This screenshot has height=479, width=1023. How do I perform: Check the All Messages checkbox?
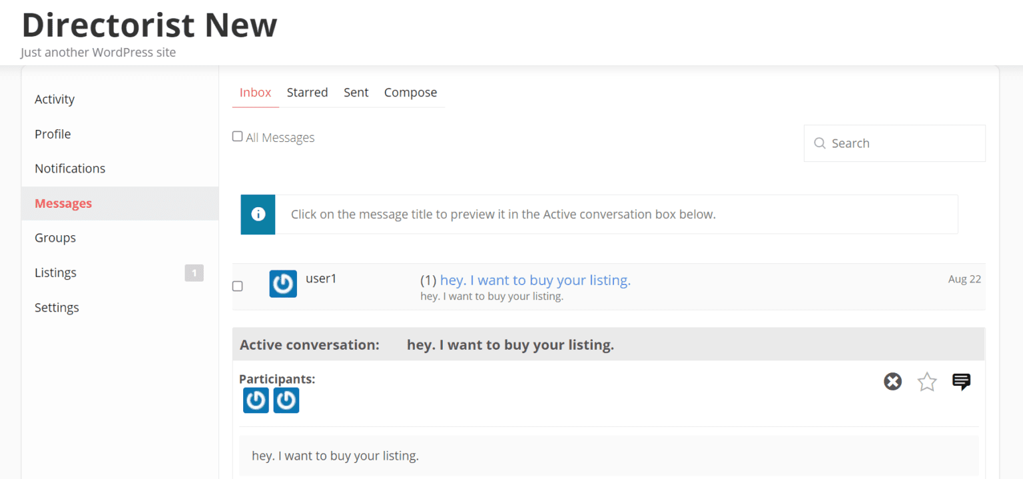(237, 136)
